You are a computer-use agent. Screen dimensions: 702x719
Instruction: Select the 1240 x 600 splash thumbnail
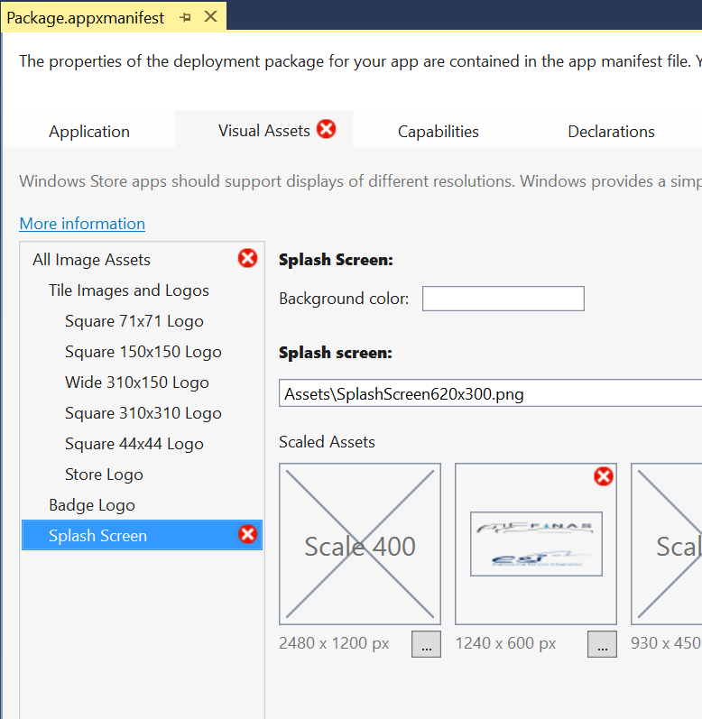[536, 544]
